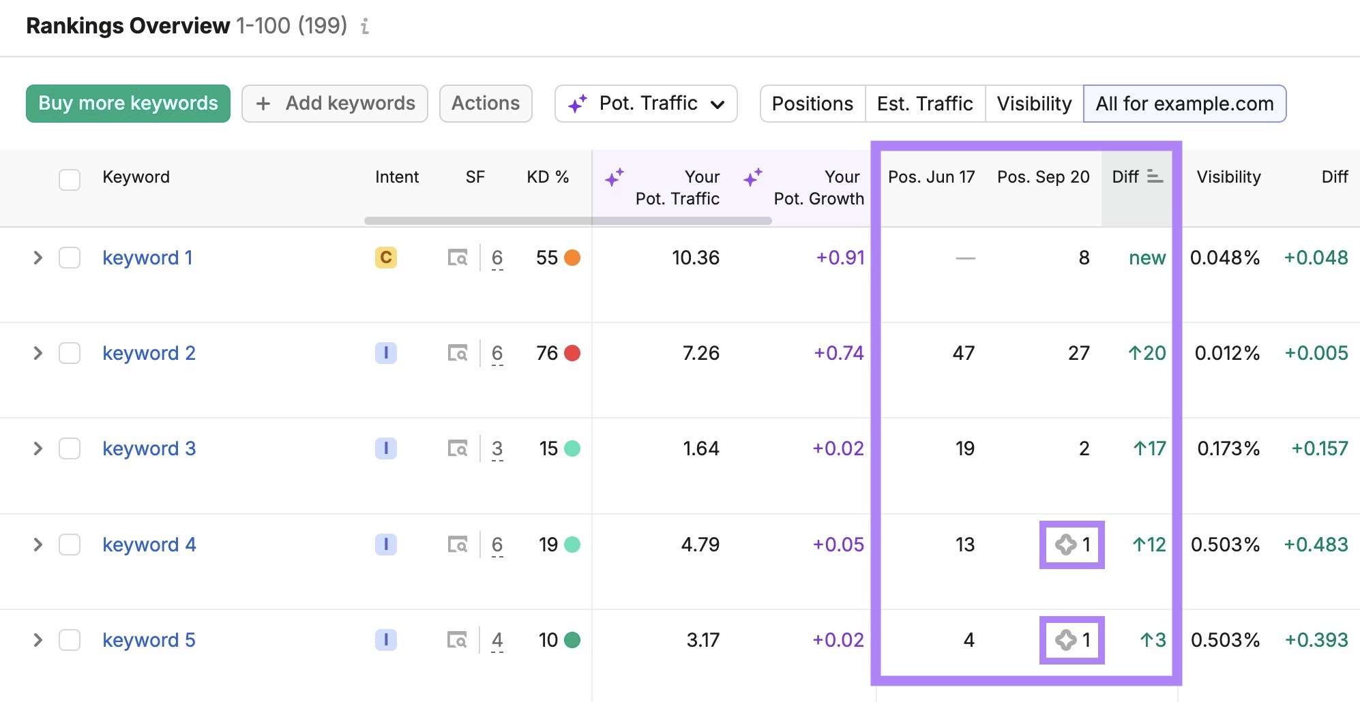Expand the keyword 1 row
Image resolution: width=1360 pixels, height=702 pixels.
pos(38,258)
